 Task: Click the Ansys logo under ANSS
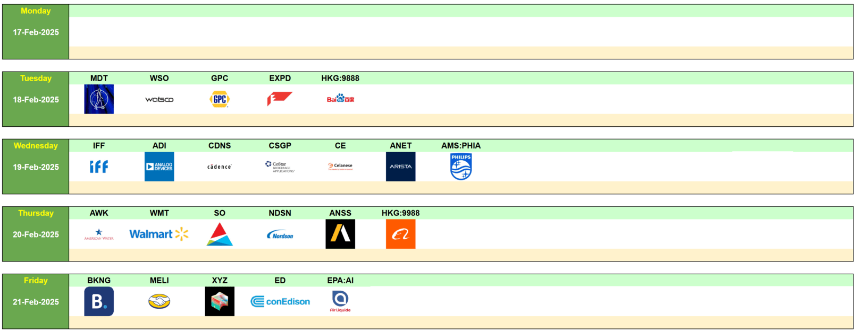(x=340, y=234)
